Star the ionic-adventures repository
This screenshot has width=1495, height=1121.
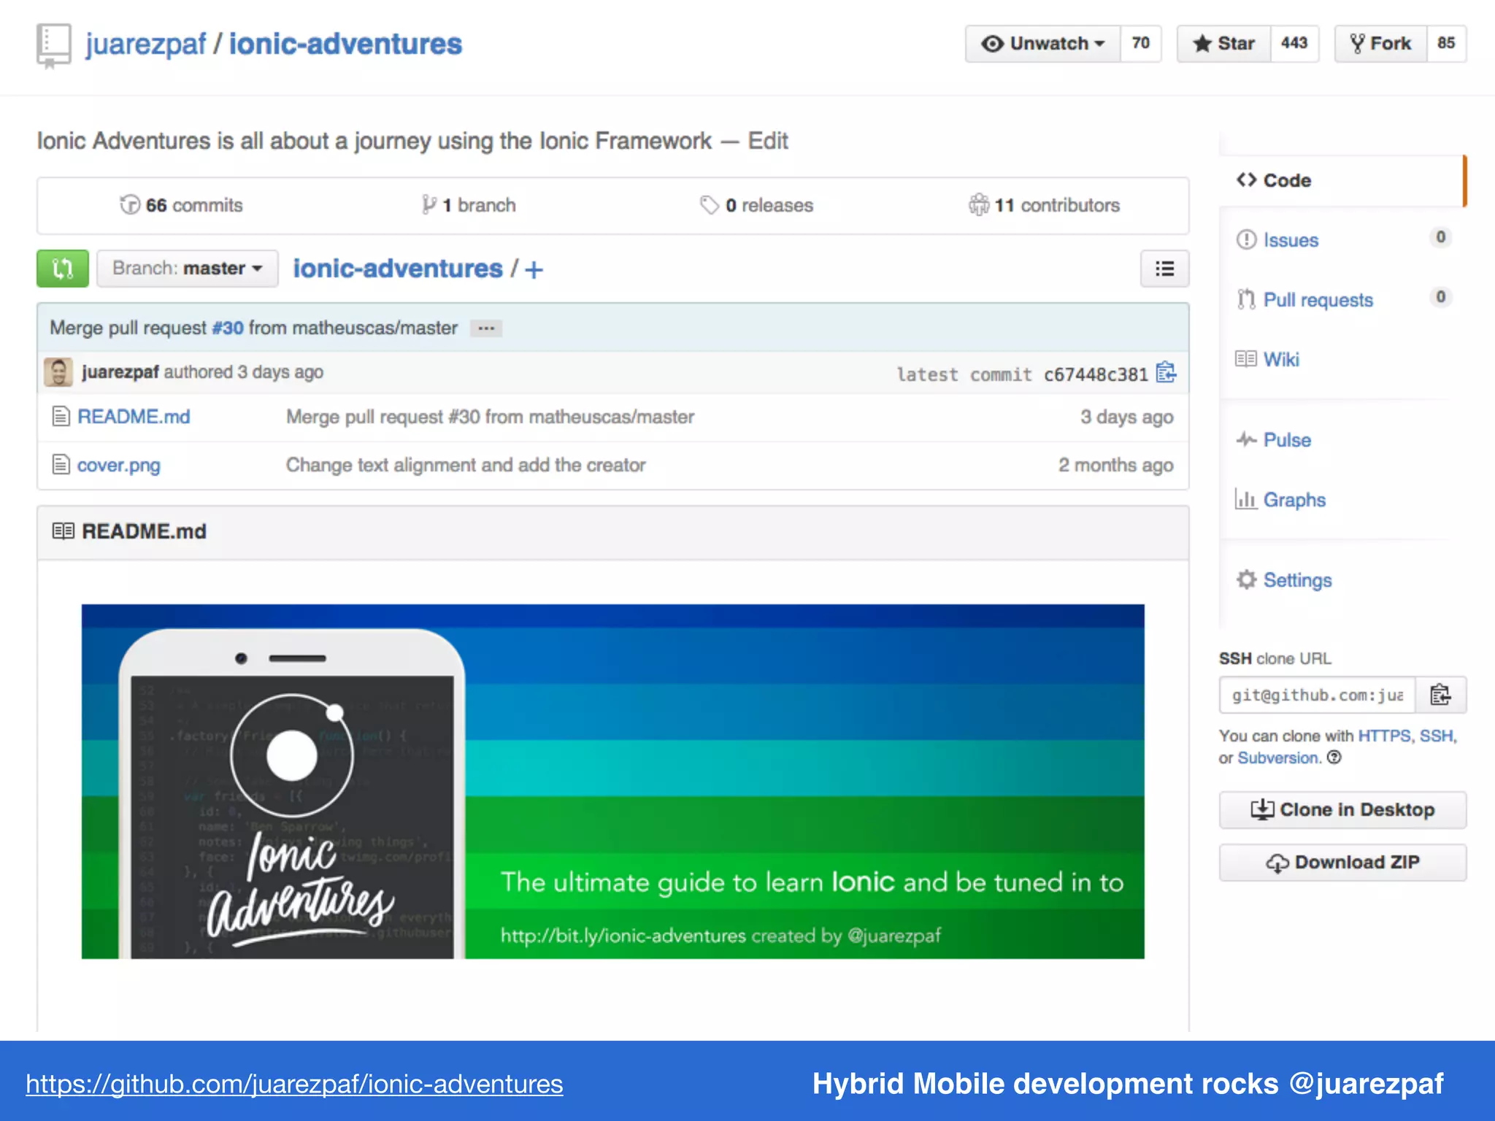(1223, 44)
